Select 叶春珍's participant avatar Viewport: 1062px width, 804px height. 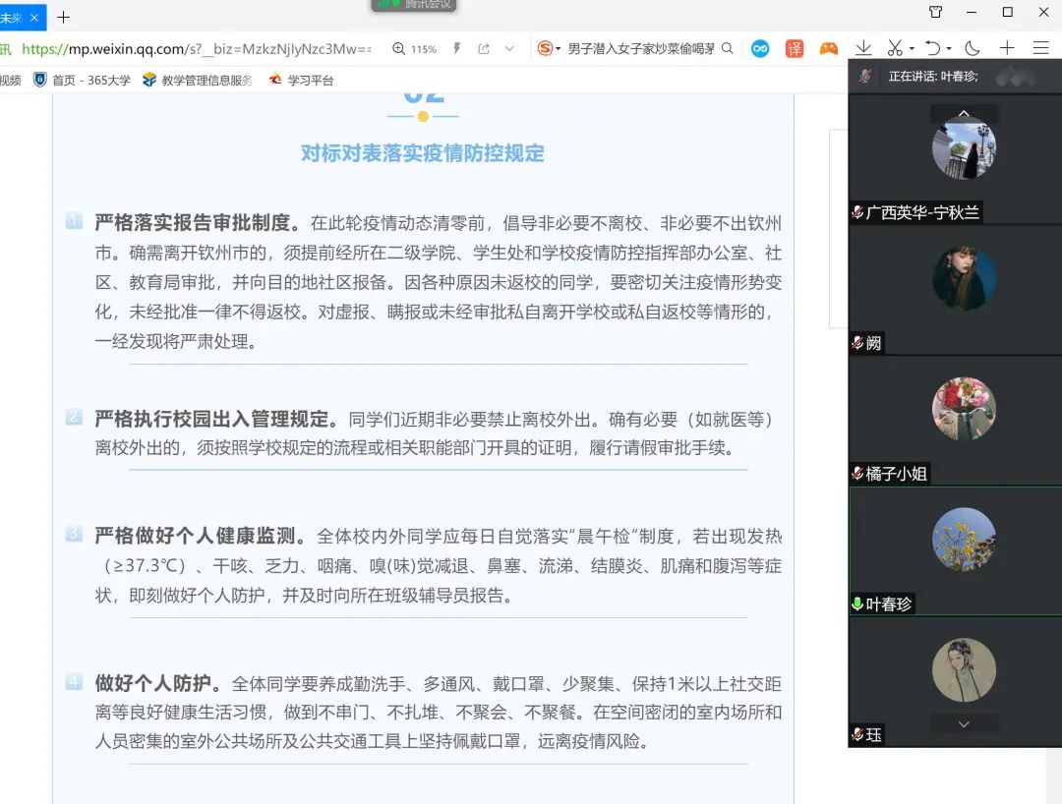[x=964, y=540]
